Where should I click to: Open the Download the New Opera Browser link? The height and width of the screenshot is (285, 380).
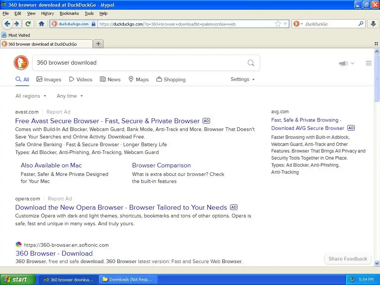click(121, 207)
